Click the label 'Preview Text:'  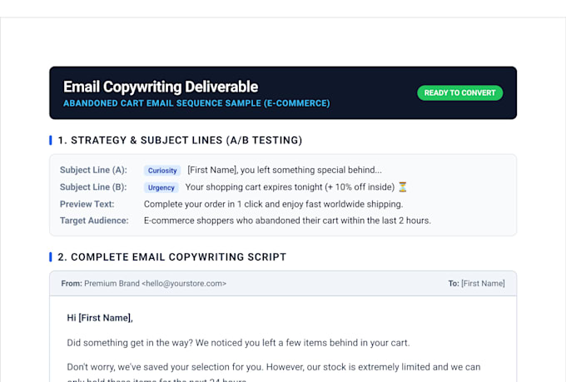87,204
